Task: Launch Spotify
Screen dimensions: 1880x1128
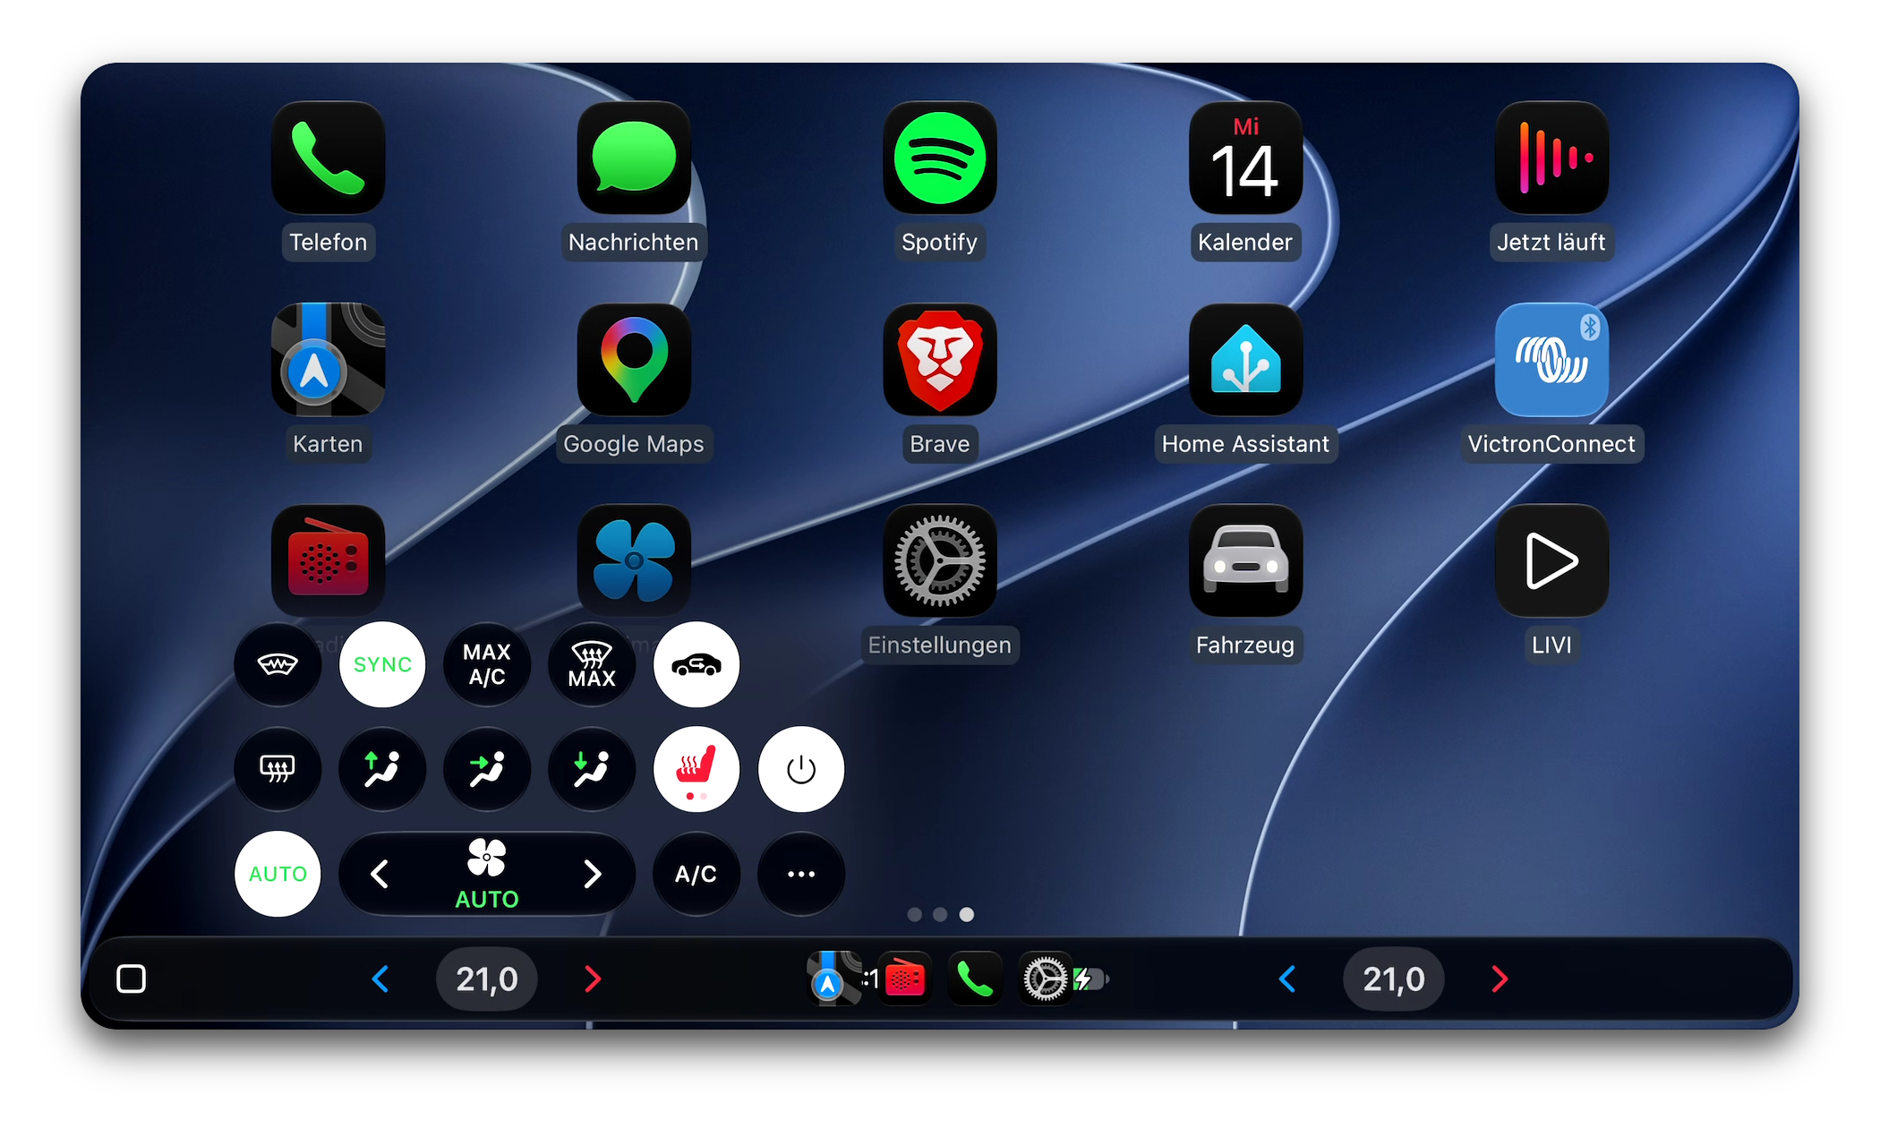Action: [940, 158]
